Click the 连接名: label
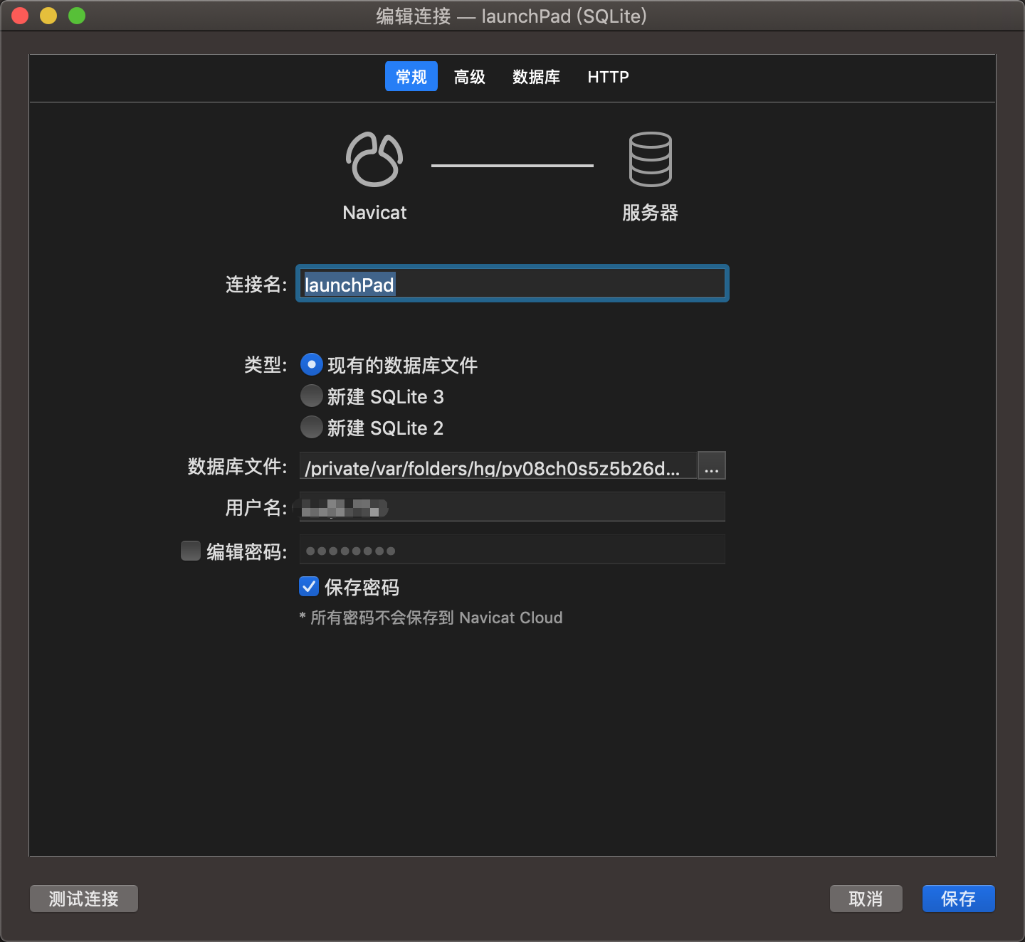 click(256, 285)
